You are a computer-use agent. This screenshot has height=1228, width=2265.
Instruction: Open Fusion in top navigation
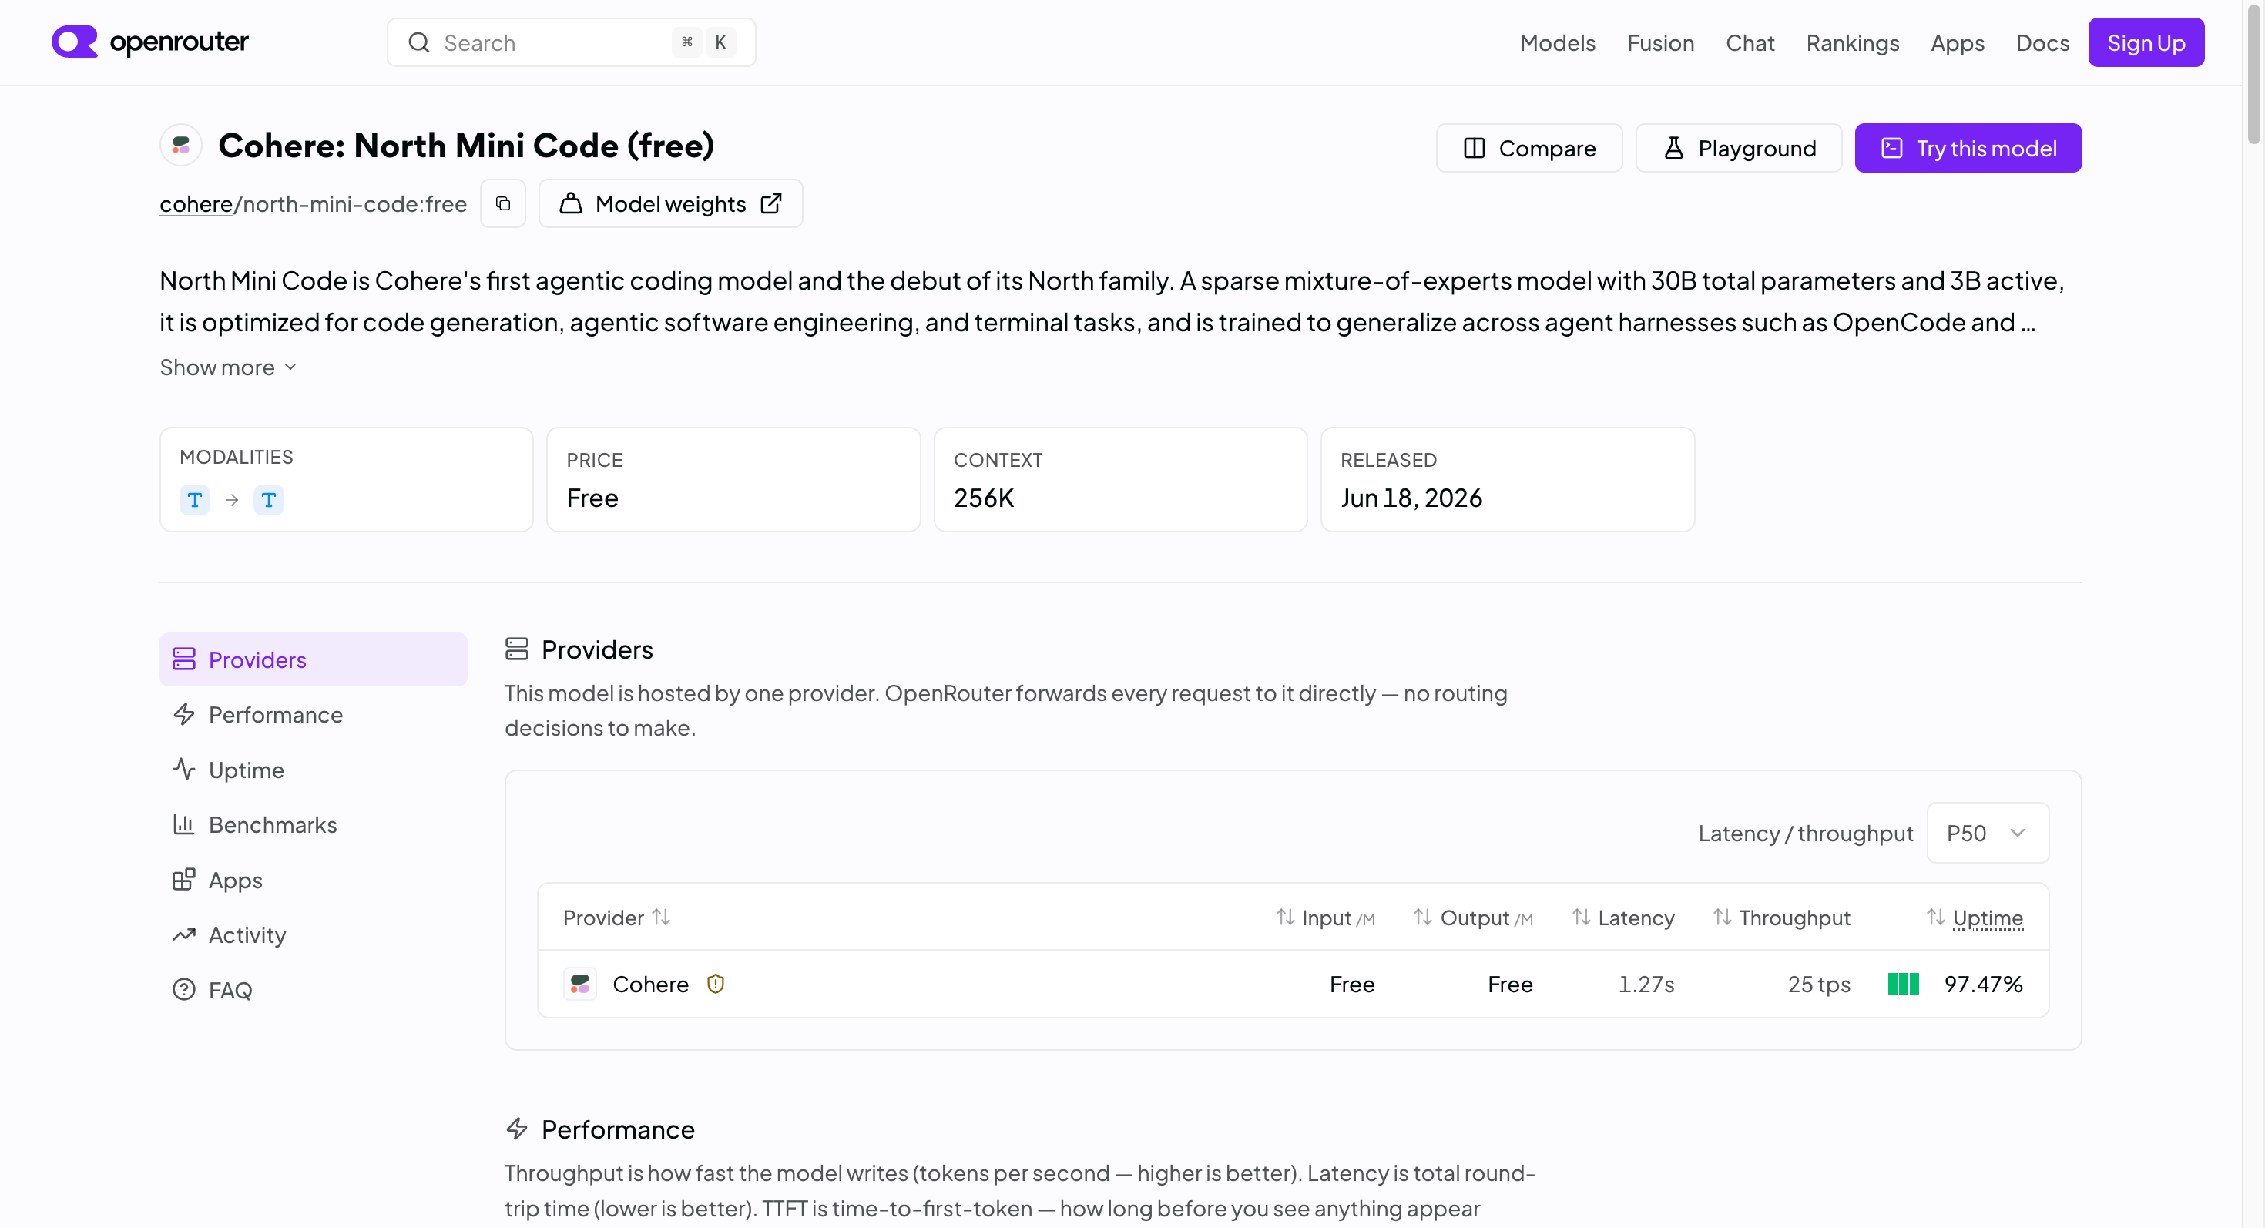[1660, 43]
